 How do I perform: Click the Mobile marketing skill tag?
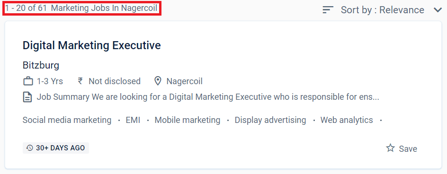(188, 120)
